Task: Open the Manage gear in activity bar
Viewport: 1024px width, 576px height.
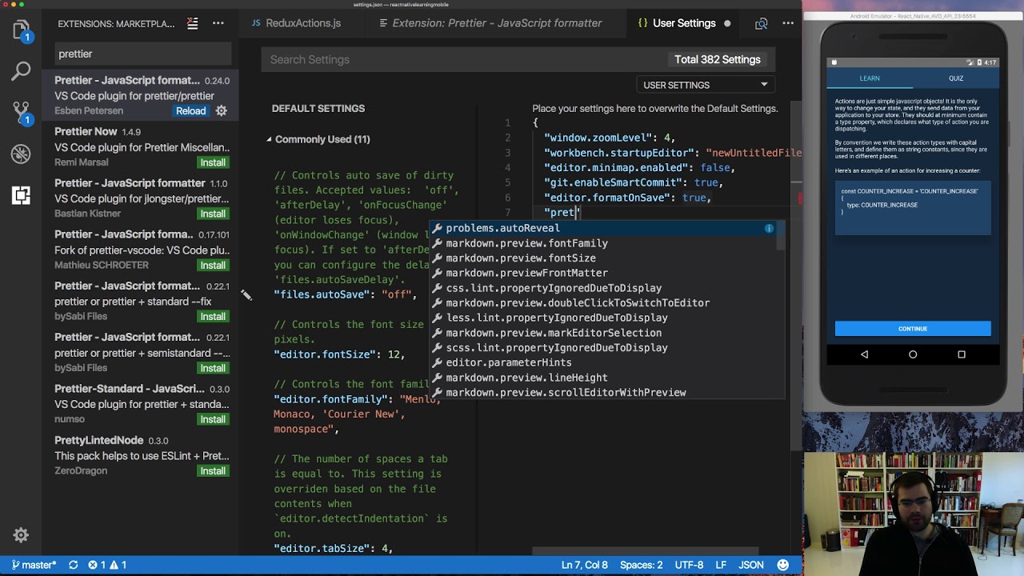Action: point(22,535)
